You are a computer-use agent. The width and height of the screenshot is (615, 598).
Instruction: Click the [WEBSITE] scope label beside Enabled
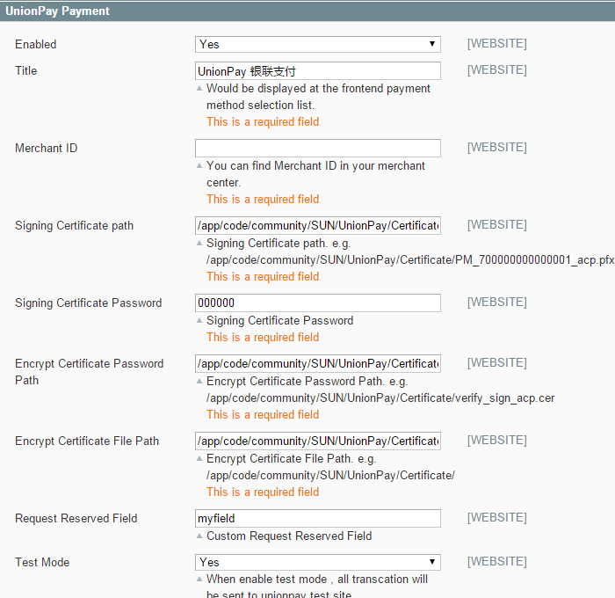[x=496, y=44]
